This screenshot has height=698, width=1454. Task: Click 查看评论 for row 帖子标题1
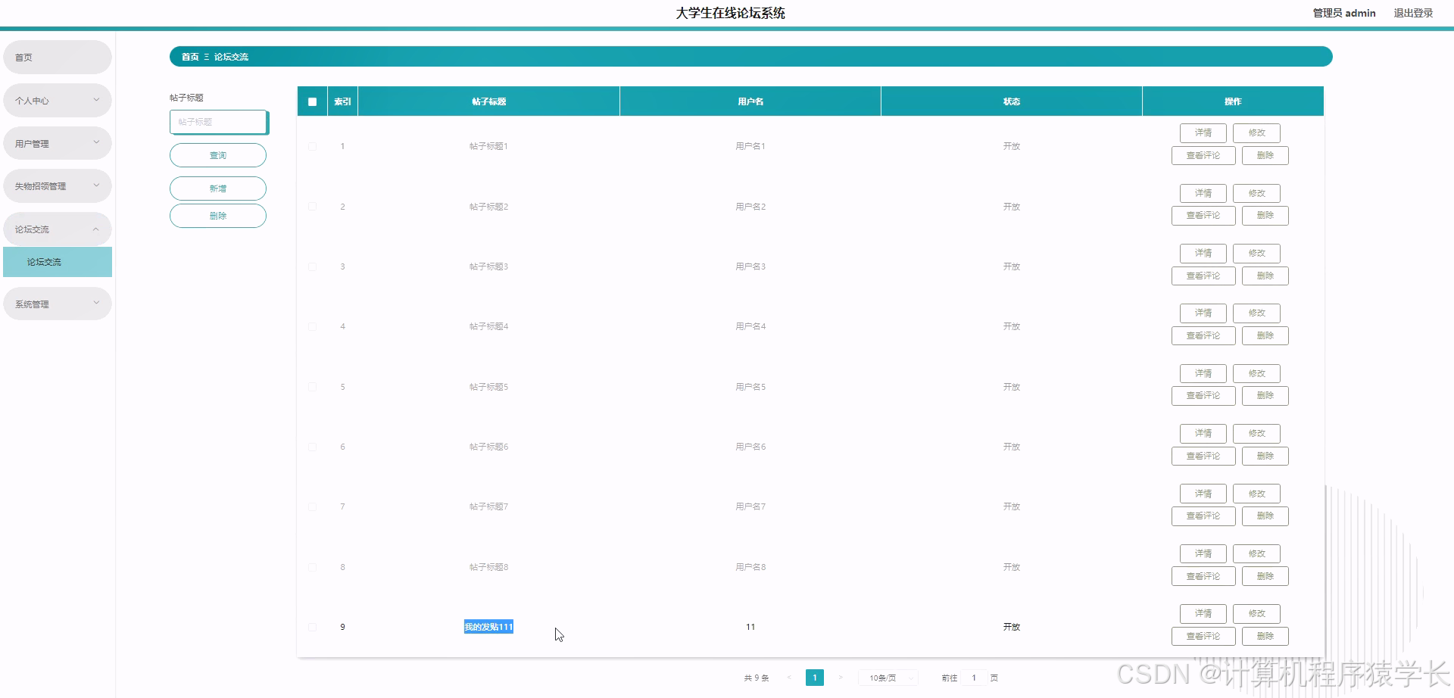(1203, 155)
